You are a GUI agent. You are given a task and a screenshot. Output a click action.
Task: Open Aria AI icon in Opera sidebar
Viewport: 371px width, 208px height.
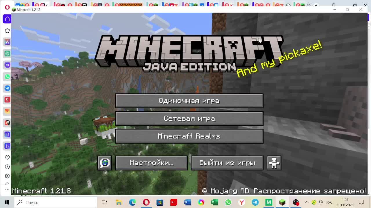pyautogui.click(x=7, y=42)
